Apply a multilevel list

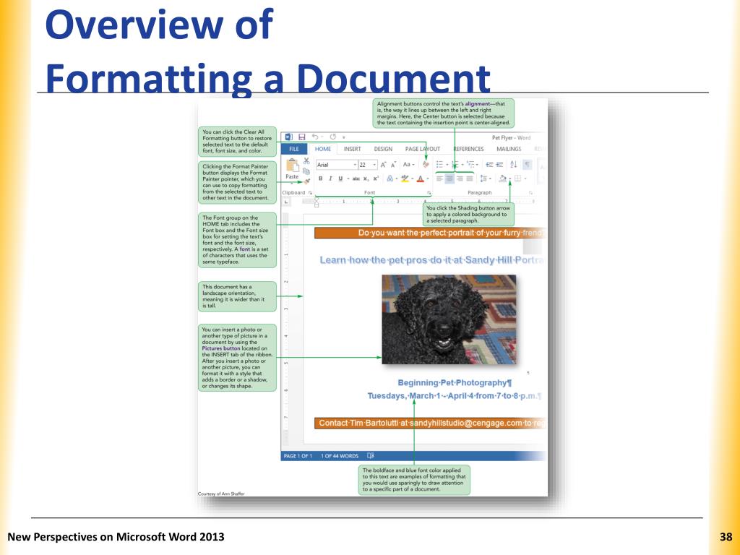(470, 164)
